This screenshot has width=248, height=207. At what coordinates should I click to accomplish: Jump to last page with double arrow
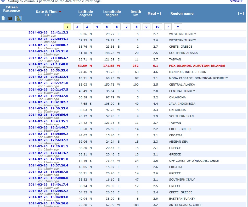coord(178,27)
